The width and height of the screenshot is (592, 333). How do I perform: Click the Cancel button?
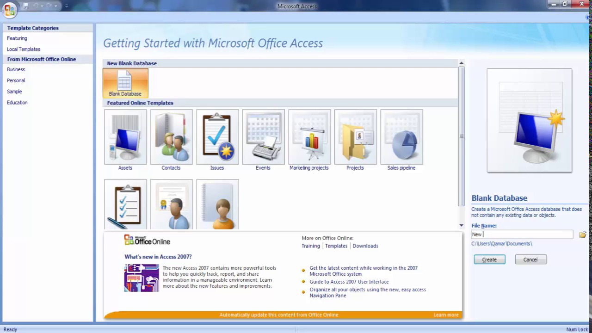pos(530,259)
